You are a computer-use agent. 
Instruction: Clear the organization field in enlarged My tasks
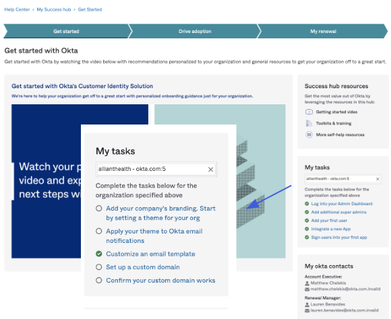coord(210,170)
